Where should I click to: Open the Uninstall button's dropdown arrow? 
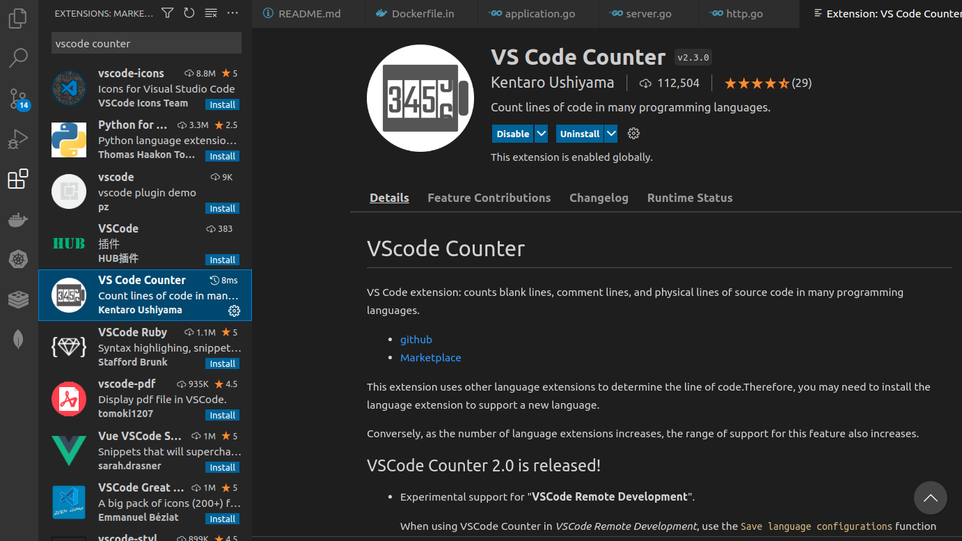610,133
